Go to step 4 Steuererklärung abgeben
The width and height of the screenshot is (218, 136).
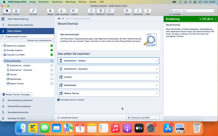click(27, 106)
